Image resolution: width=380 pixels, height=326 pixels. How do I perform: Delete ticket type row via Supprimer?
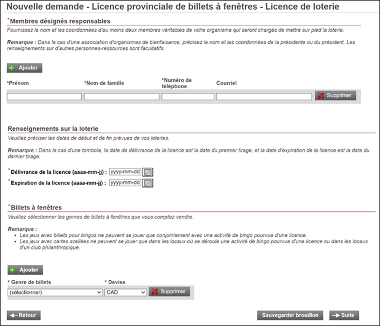coord(169,292)
